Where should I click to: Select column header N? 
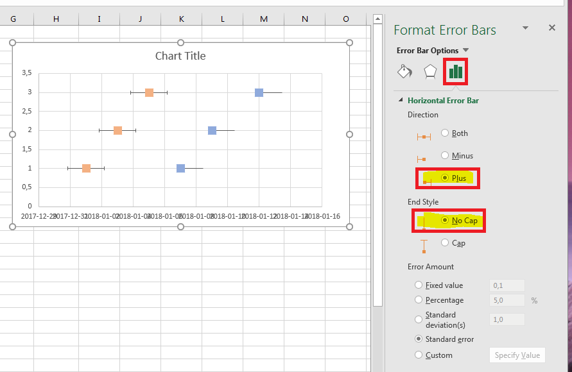click(305, 19)
